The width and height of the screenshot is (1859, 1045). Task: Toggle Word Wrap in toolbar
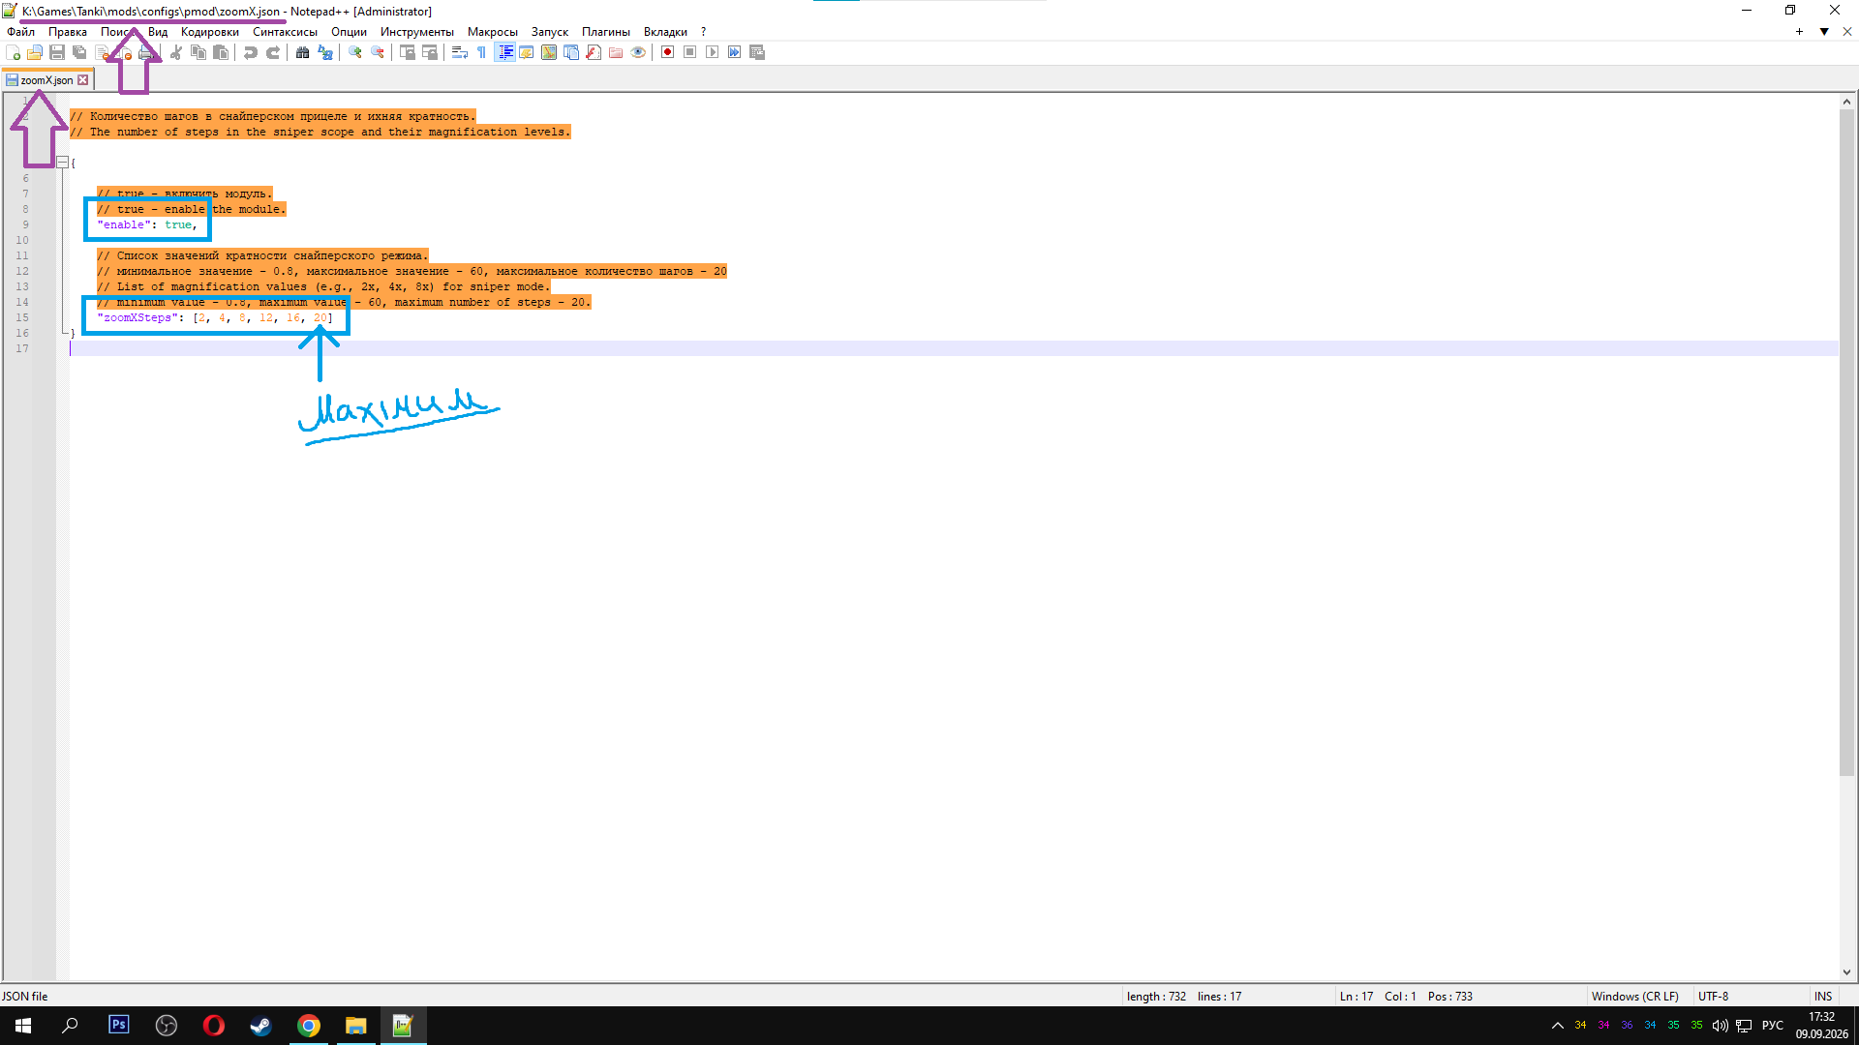click(x=460, y=52)
